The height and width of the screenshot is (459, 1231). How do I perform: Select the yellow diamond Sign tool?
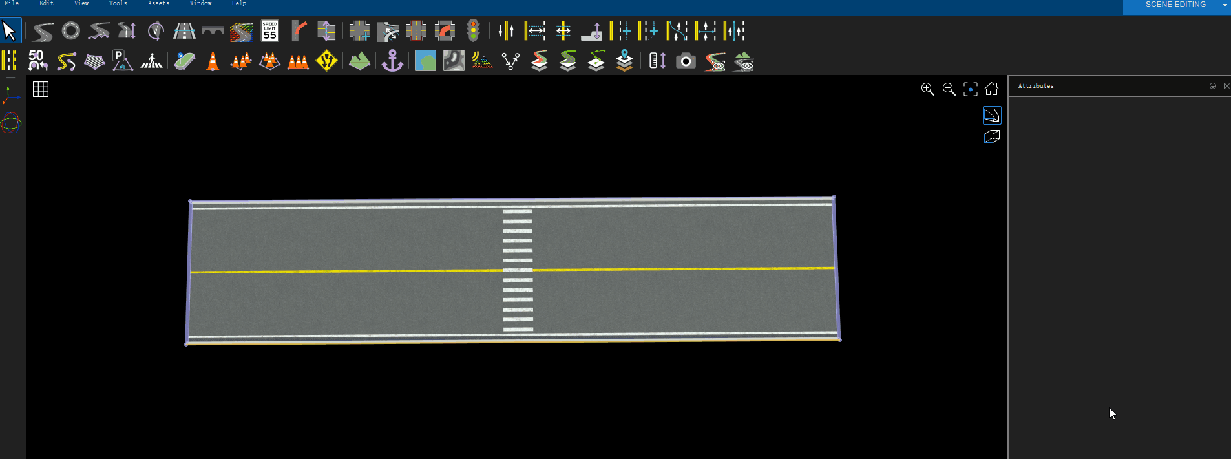(326, 61)
